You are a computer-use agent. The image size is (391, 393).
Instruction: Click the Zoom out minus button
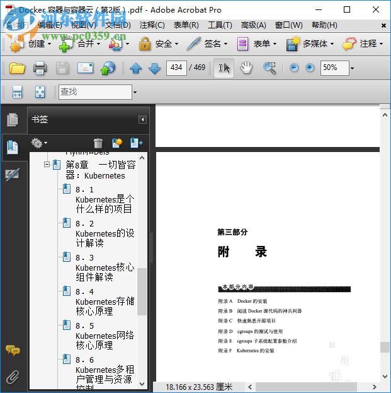click(x=294, y=67)
